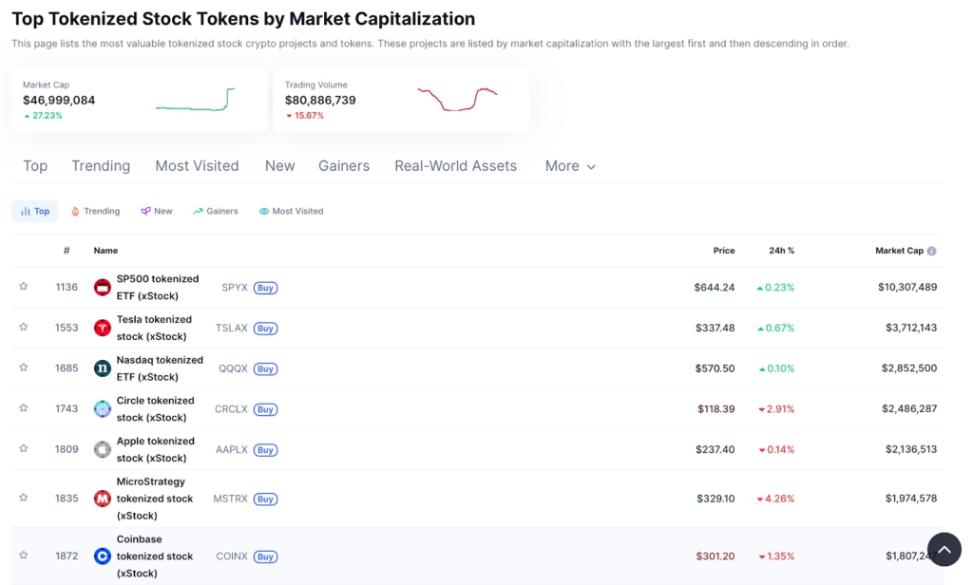Viewport: 973px width, 585px height.
Task: Sort the table by Price column
Action: (x=724, y=251)
